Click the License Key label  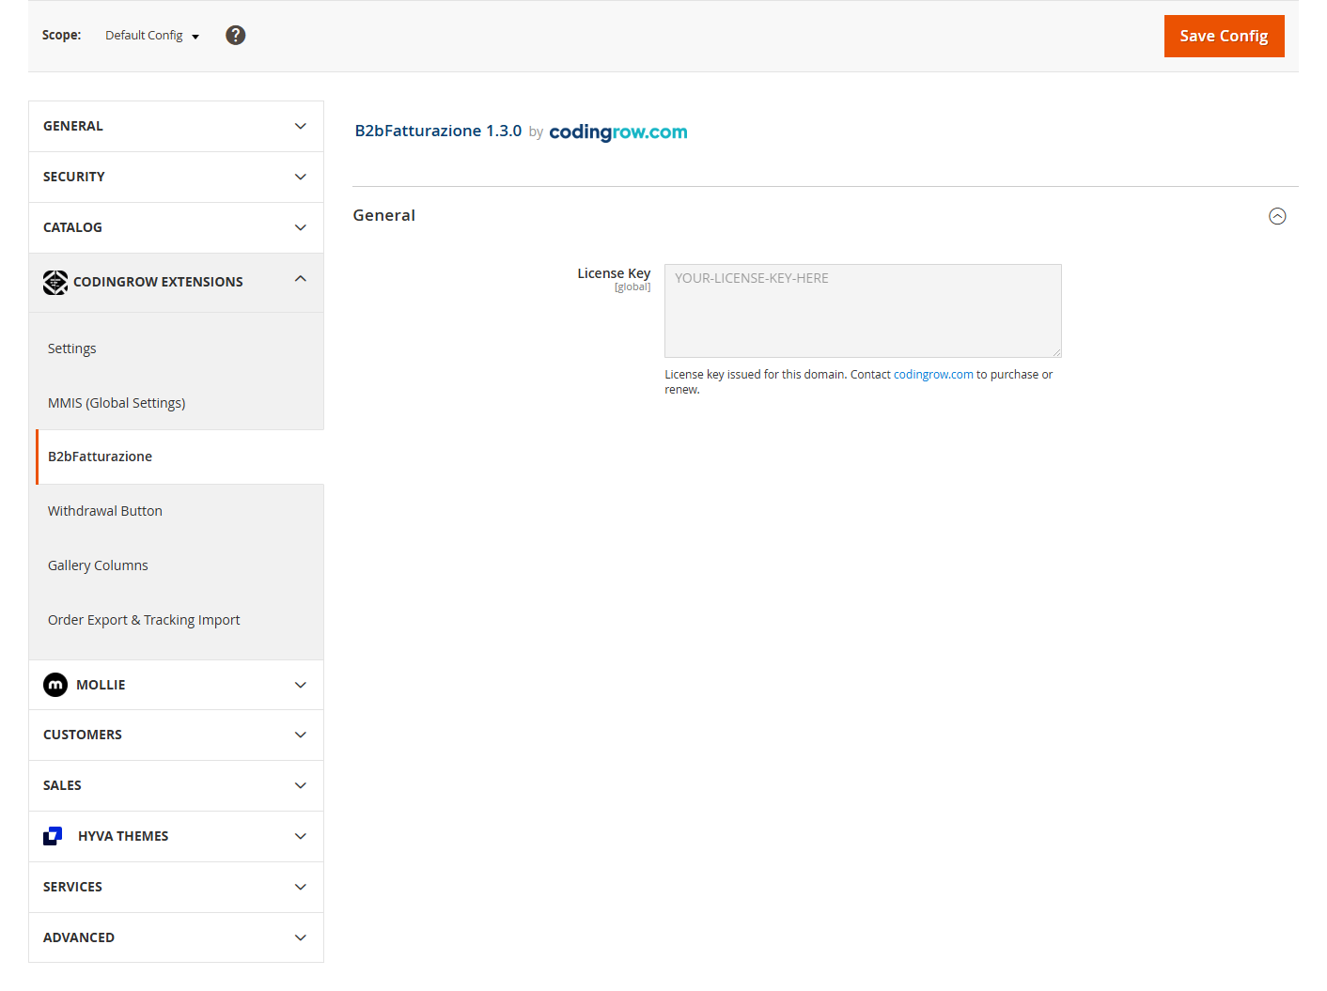pos(614,273)
